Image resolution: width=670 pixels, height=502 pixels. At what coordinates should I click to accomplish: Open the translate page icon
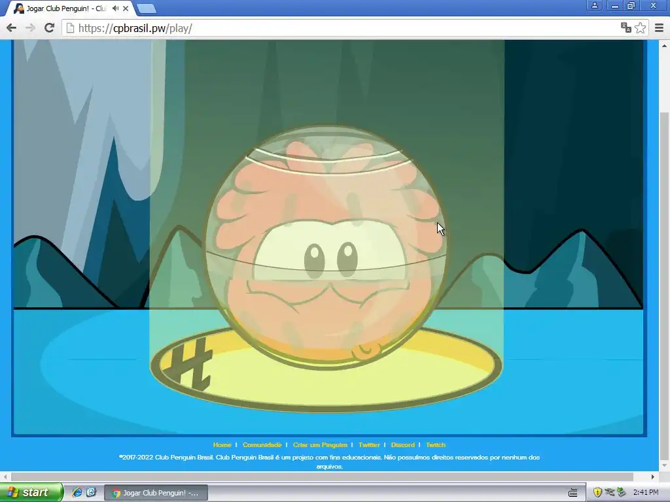point(626,27)
